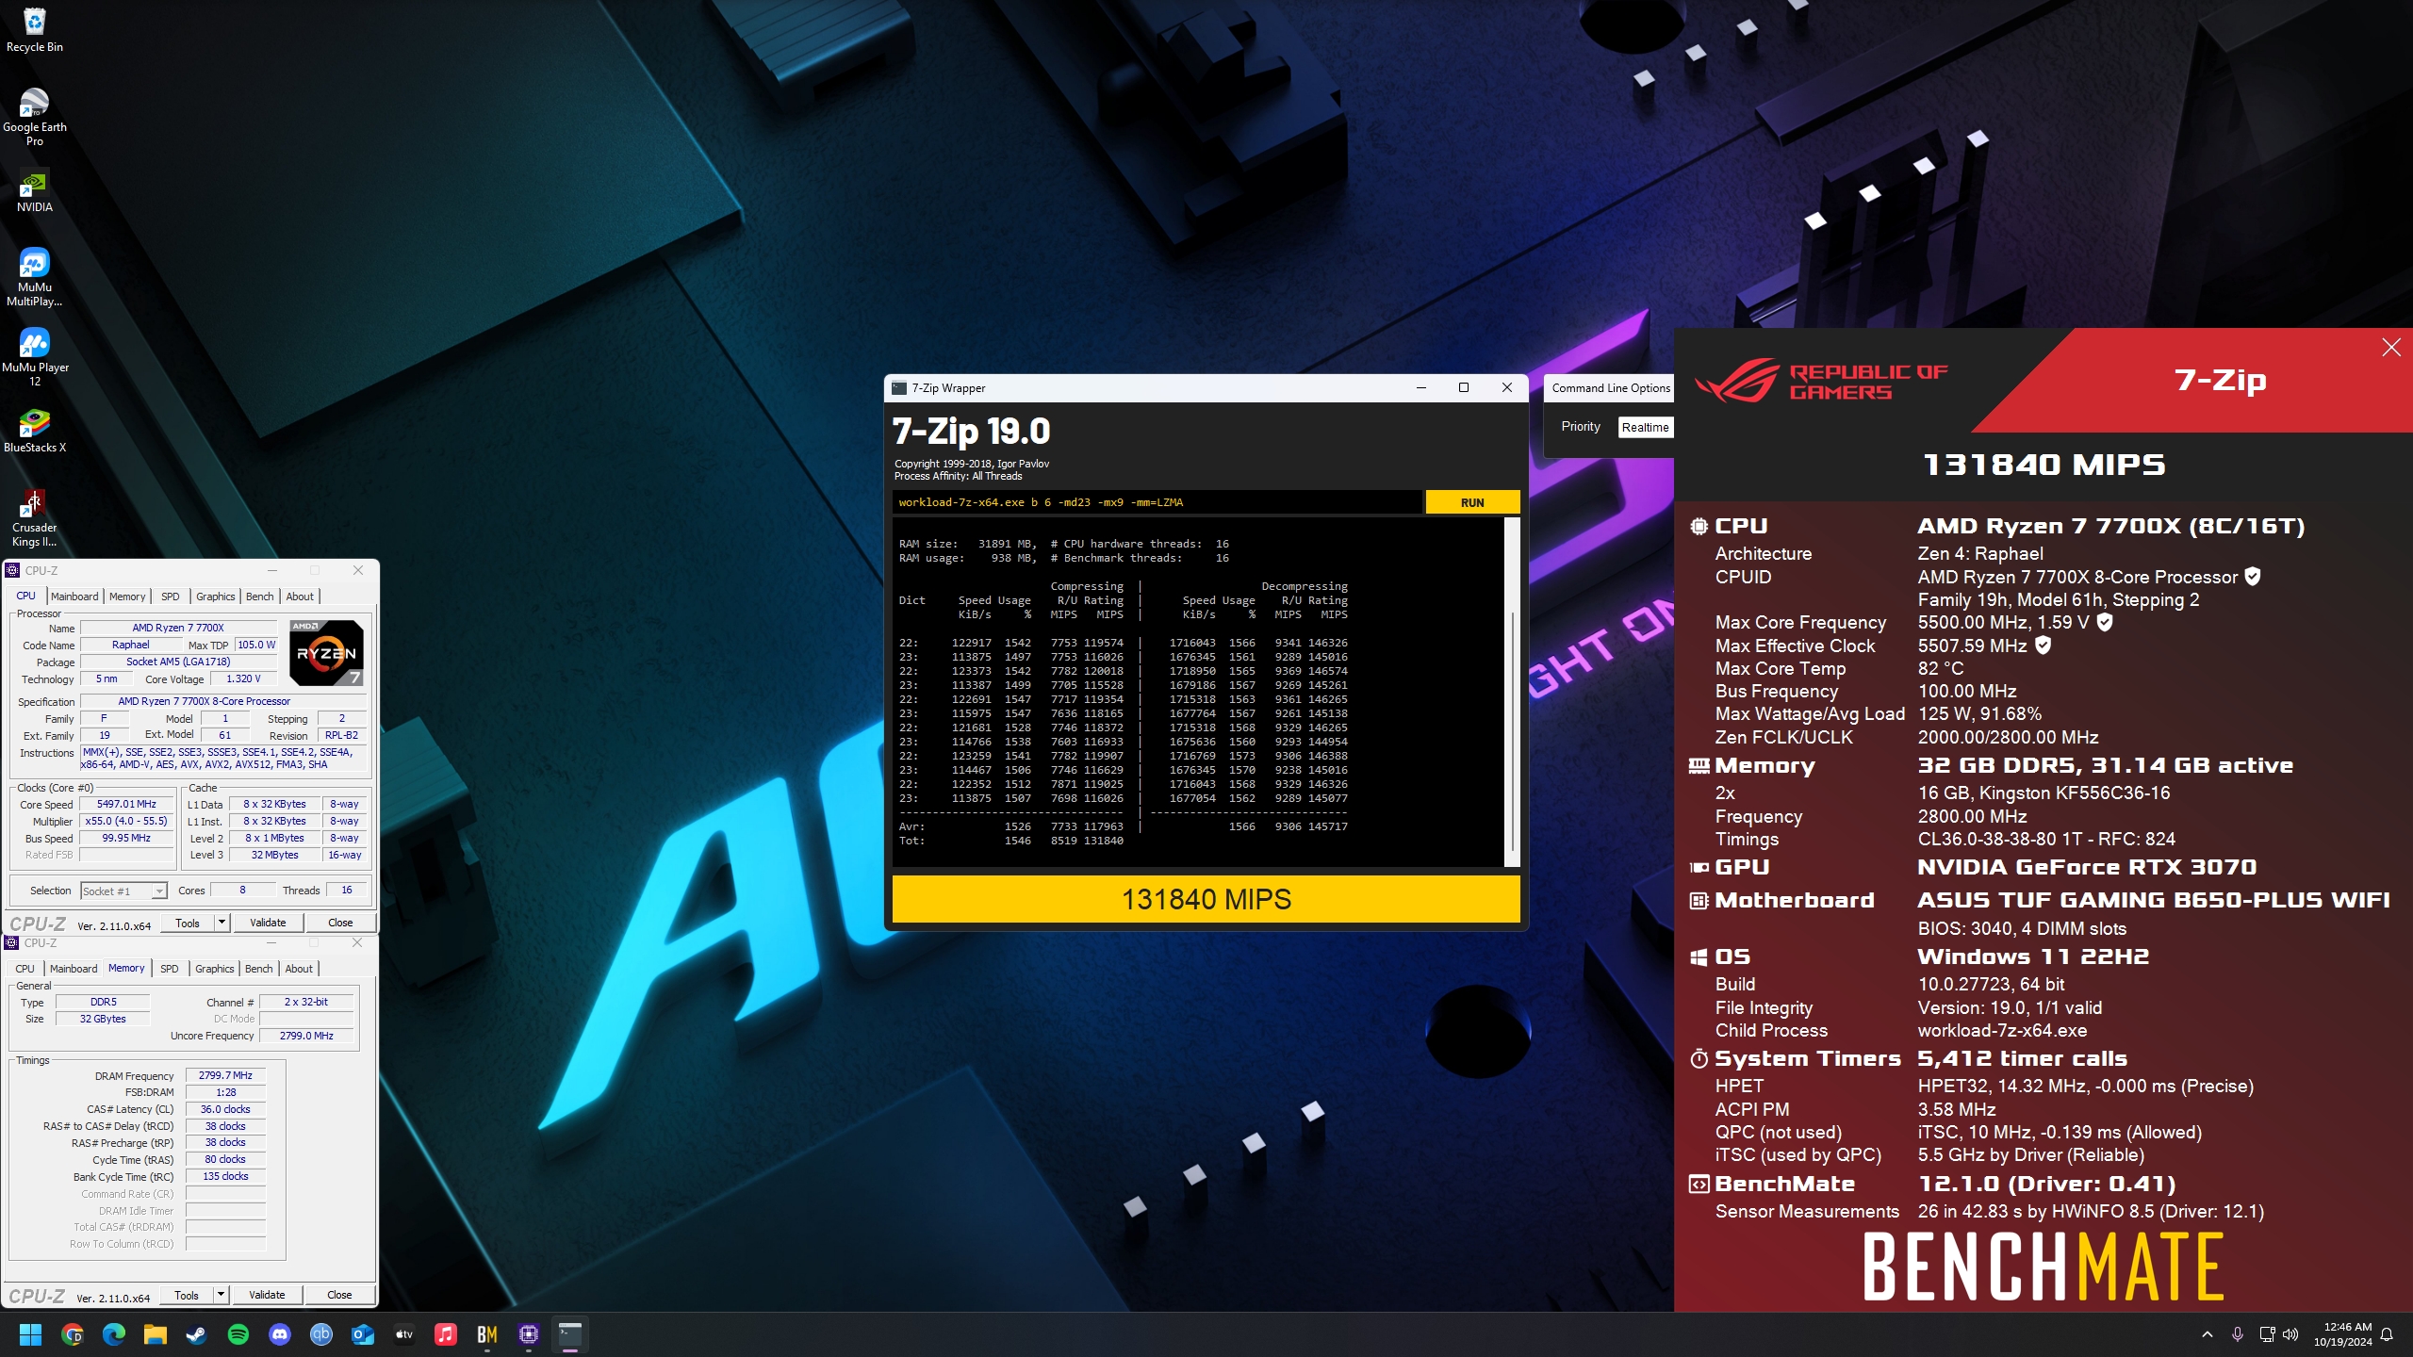Select Bench tab in lower CPU-Z window
Viewport: 2413px width, 1357px height.
coord(258,969)
